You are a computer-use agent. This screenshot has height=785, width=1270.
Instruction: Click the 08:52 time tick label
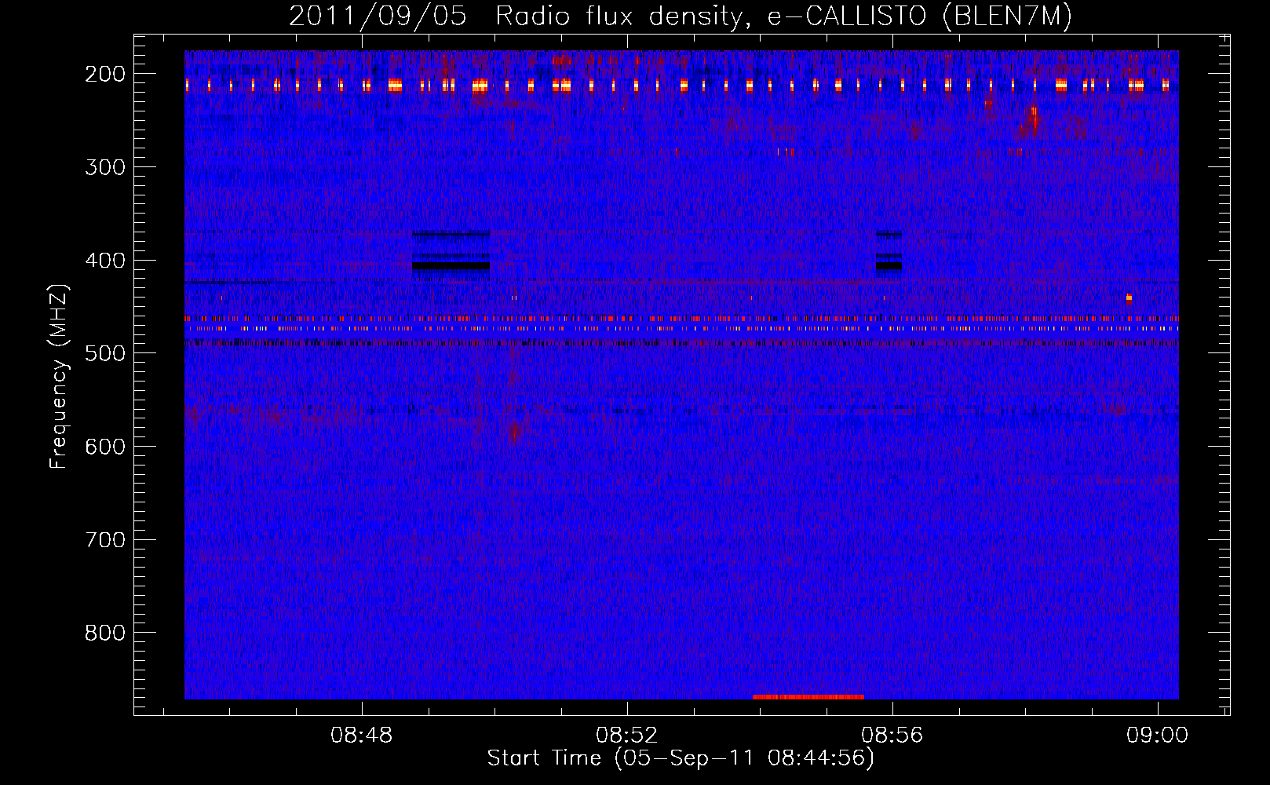click(x=627, y=736)
